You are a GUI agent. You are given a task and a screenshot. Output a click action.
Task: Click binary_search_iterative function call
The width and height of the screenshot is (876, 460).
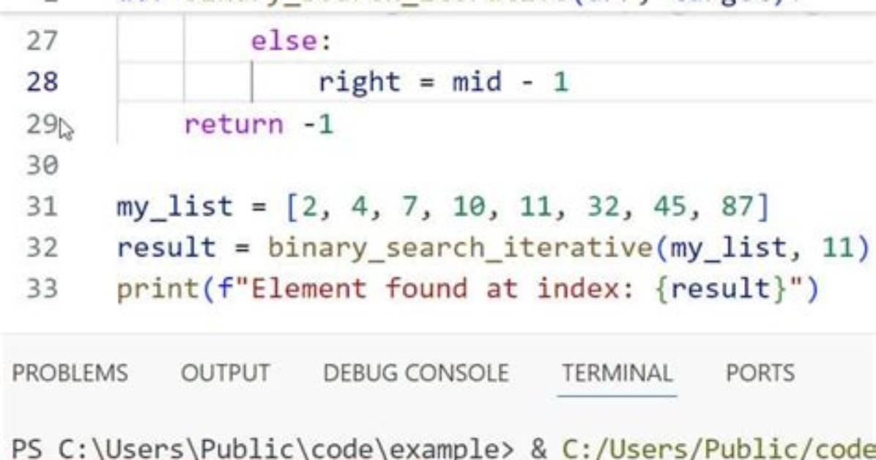(461, 248)
